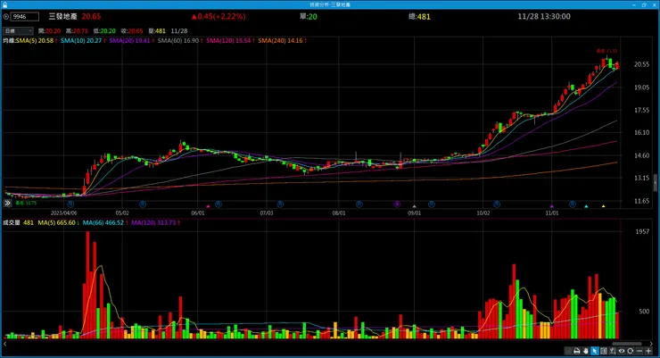Click the 2023/04/06 date axis label
This screenshot has width=660, height=358.
click(63, 213)
